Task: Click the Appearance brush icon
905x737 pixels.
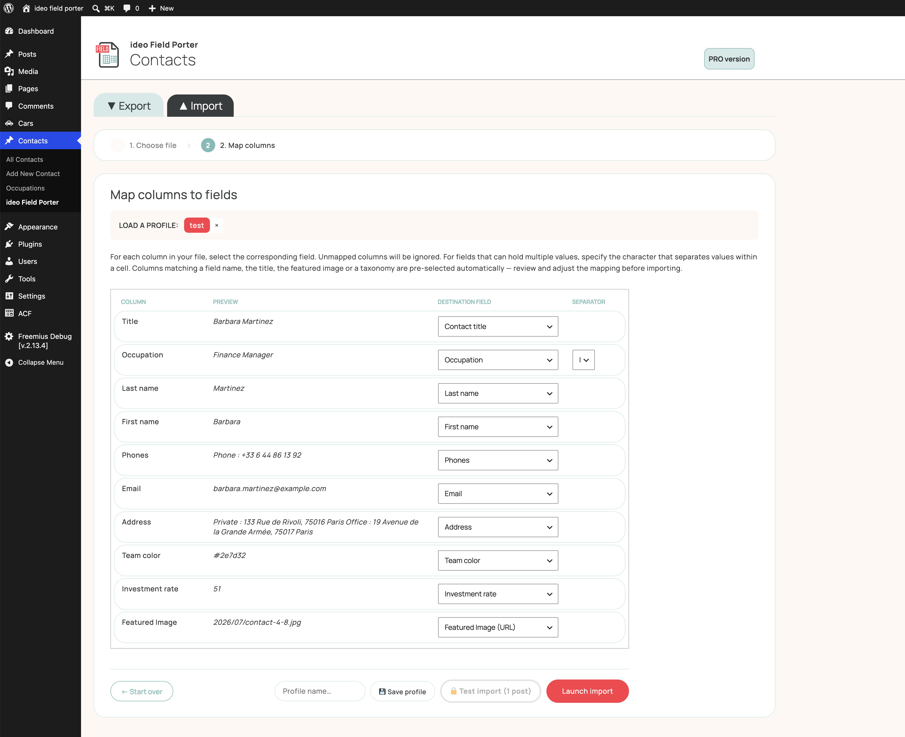Action: click(9, 227)
